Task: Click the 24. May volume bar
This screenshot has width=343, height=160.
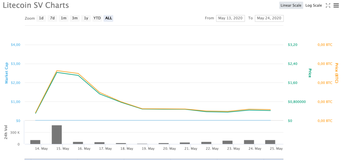Action: click(249, 142)
